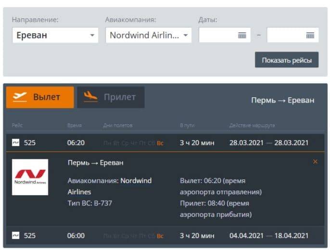Click the Дни полетов column header
330x250 pixels.
117,126
